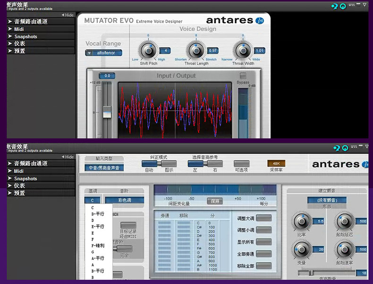Image resolution: width=373 pixels, height=284 pixels.
Task: Expand 预置 in 变声效果 sidebar
Action: [x=41, y=51]
